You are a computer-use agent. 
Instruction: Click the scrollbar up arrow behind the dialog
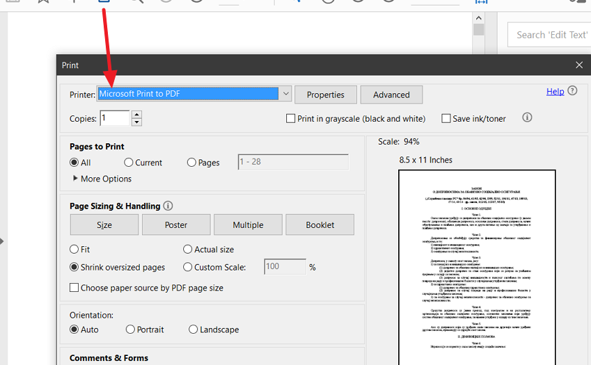[479, 18]
